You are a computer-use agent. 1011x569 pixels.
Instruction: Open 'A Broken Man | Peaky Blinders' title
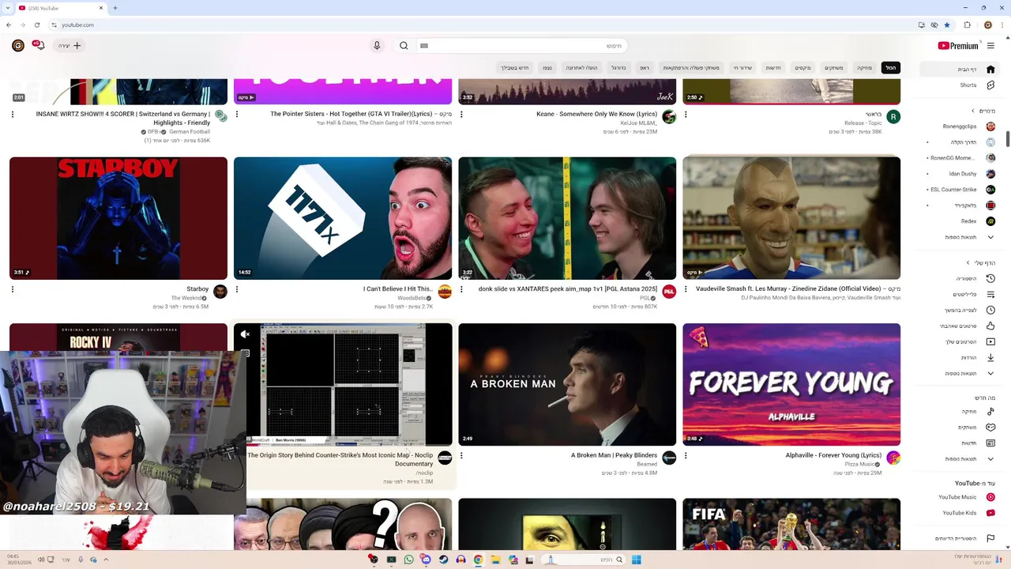tap(614, 455)
